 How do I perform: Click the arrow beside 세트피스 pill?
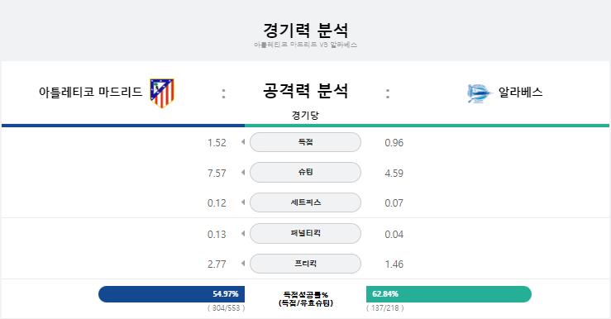pyautogui.click(x=243, y=202)
